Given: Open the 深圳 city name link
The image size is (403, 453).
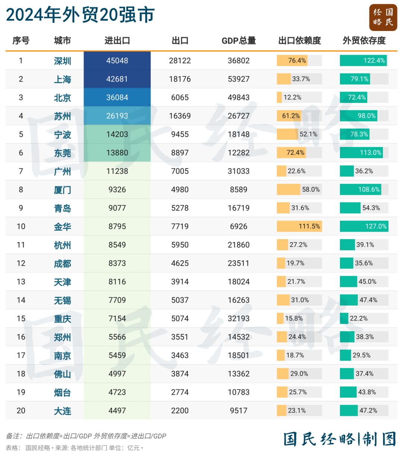Looking at the screenshot, I should point(62,61).
